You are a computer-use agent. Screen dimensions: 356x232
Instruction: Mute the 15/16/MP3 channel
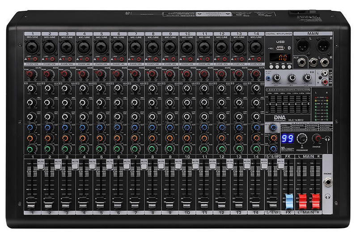pyautogui.click(x=280, y=166)
